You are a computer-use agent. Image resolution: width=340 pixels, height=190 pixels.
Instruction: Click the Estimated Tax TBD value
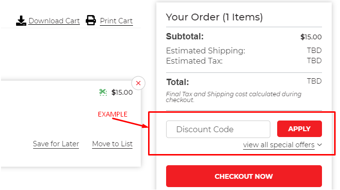tap(314, 61)
